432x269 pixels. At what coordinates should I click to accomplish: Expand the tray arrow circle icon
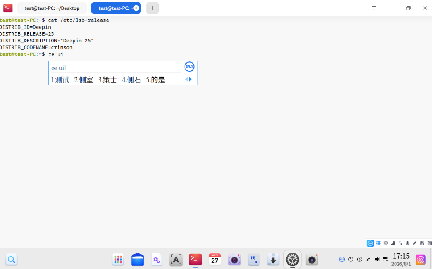click(359, 259)
